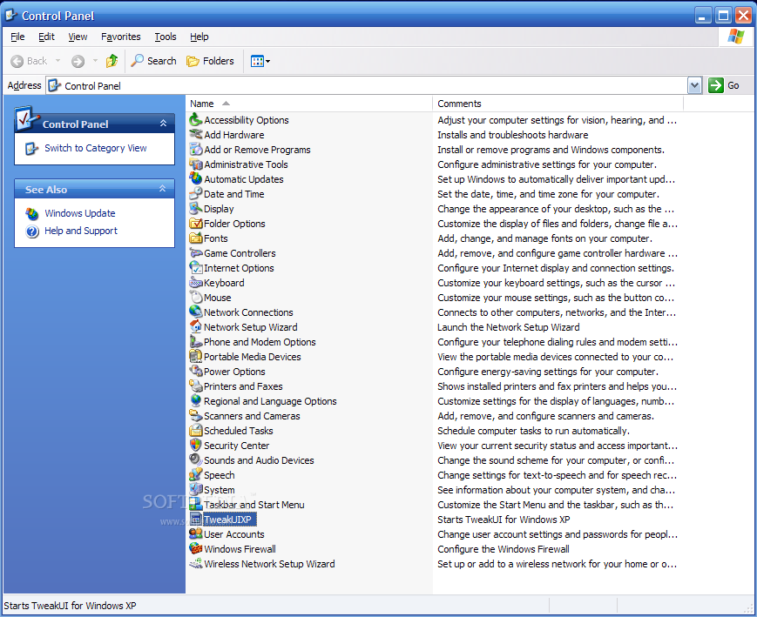Click 'Configure the Windows Firewall' comment
The height and width of the screenshot is (617, 757).
503,549
